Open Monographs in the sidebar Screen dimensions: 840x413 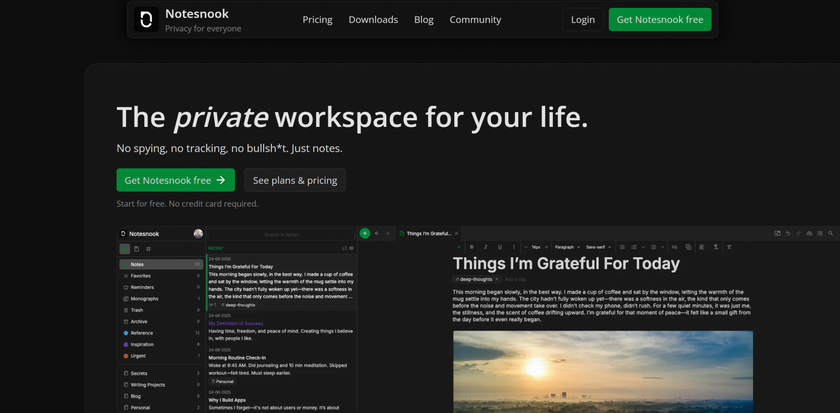point(161,299)
